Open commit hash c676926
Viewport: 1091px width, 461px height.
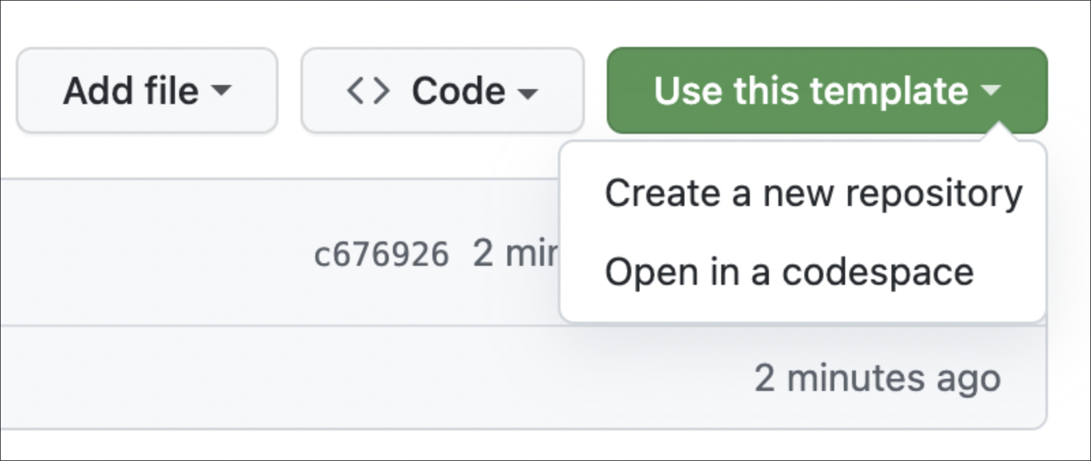pos(381,255)
